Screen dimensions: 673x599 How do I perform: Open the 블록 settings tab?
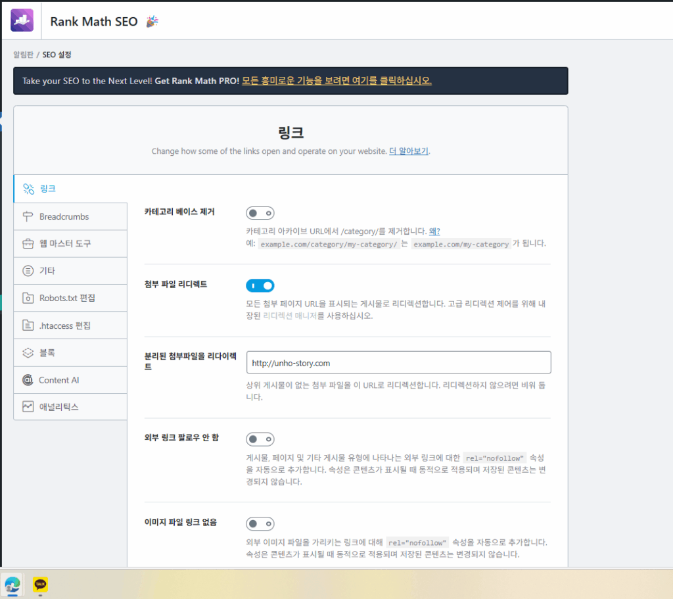pos(47,352)
